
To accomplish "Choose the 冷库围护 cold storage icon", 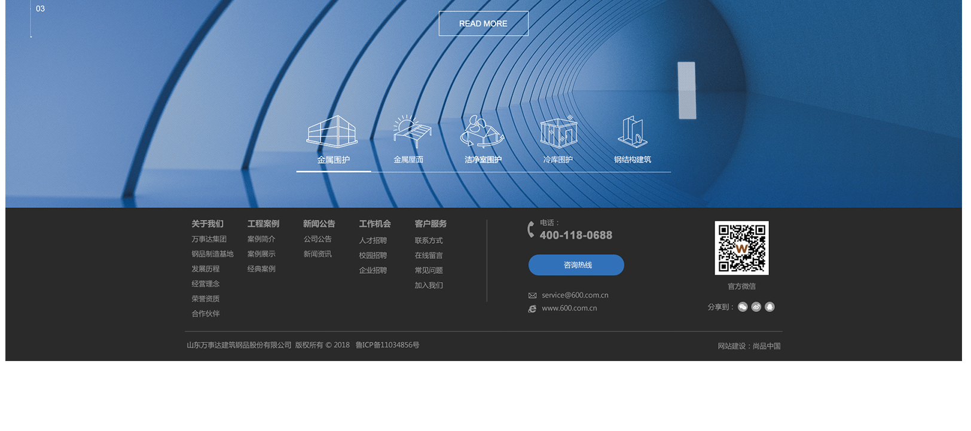I will coord(558,132).
